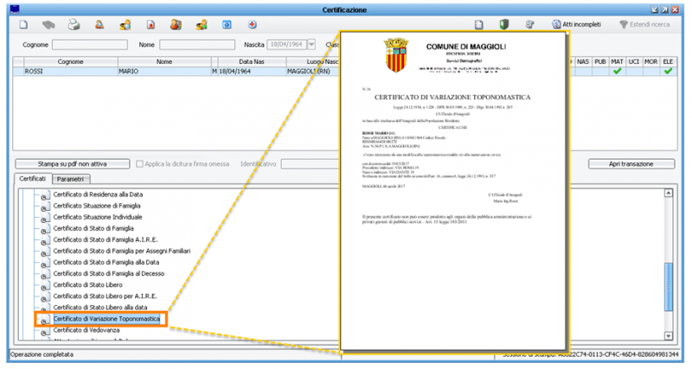This screenshot has width=692, height=369.
Task: Click the Nascita date field
Action: (x=286, y=45)
